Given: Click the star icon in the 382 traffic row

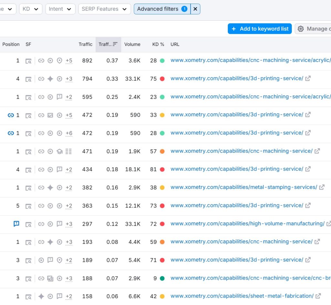Looking at the screenshot, I should click(50, 188).
